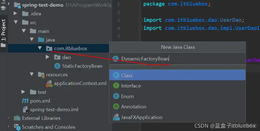Viewport: 260px width, 131px height.
Task: Expand the .idea folder
Action: tap(16, 14)
